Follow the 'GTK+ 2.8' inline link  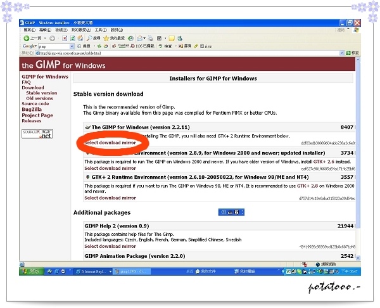[308, 186]
